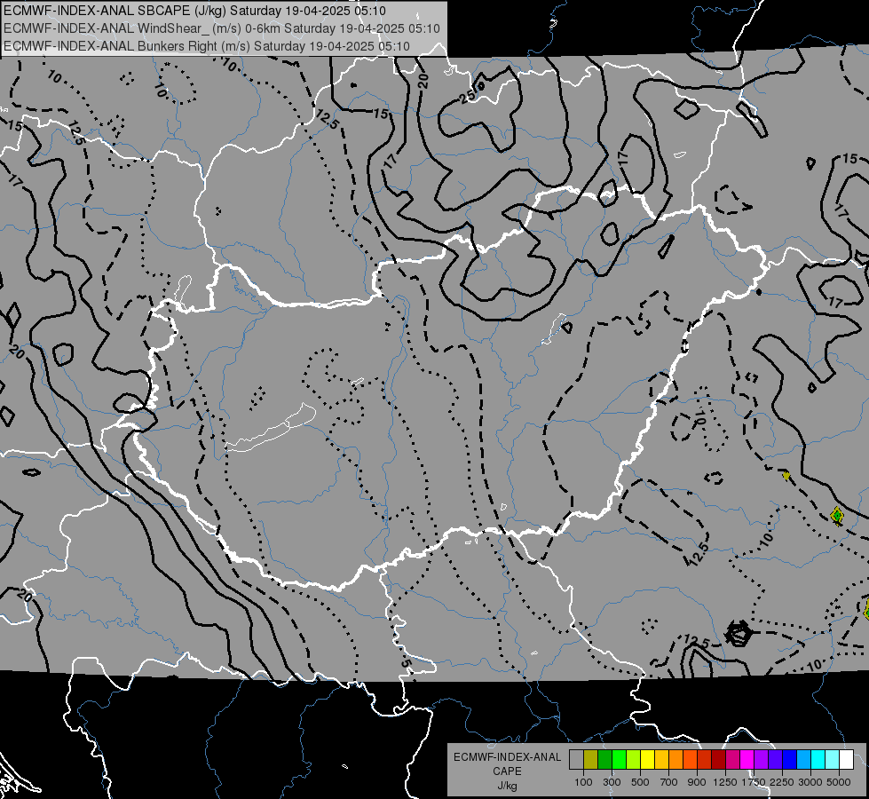Click the SBCAPE title line

(x=194, y=11)
